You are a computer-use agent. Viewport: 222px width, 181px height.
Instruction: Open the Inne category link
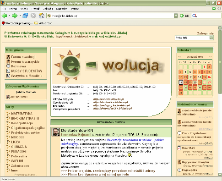coord(14,170)
